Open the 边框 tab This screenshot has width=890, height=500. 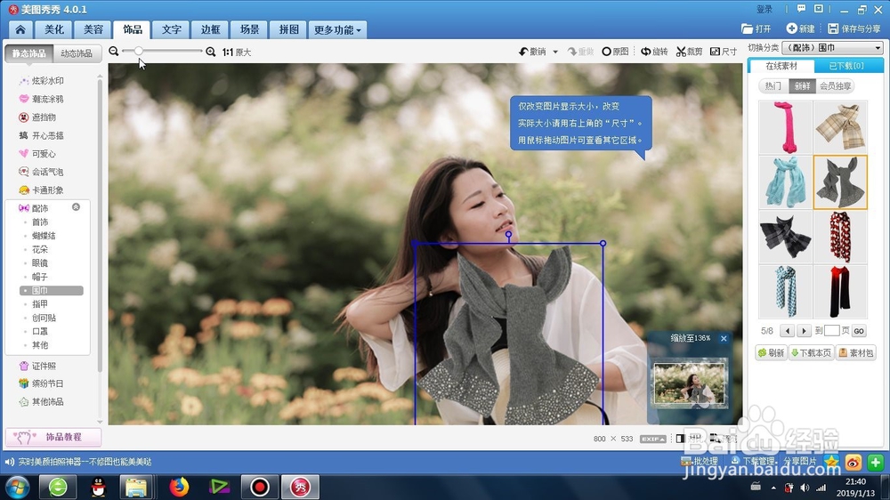(x=210, y=29)
